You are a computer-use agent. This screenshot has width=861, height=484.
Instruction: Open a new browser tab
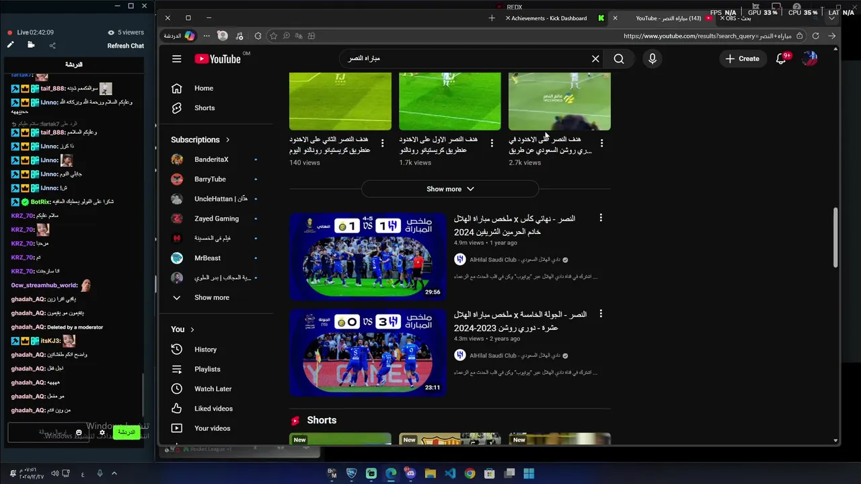click(492, 18)
